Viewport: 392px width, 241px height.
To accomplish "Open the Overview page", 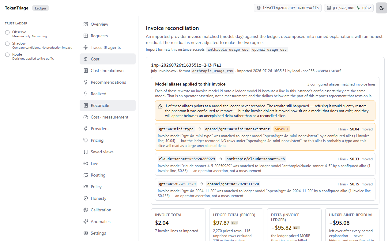I will tap(107, 24).
